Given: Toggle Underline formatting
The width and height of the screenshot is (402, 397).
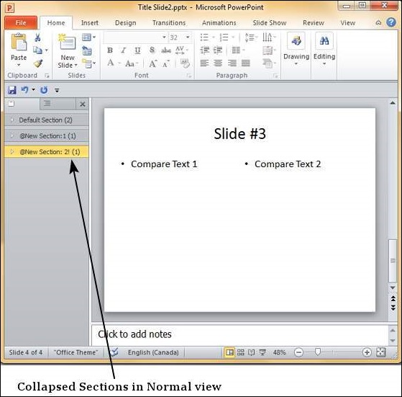Looking at the screenshot, I should [x=137, y=50].
